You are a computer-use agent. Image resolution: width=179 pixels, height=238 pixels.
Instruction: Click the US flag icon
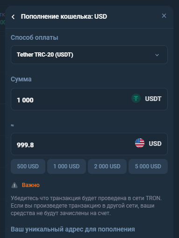point(140,143)
